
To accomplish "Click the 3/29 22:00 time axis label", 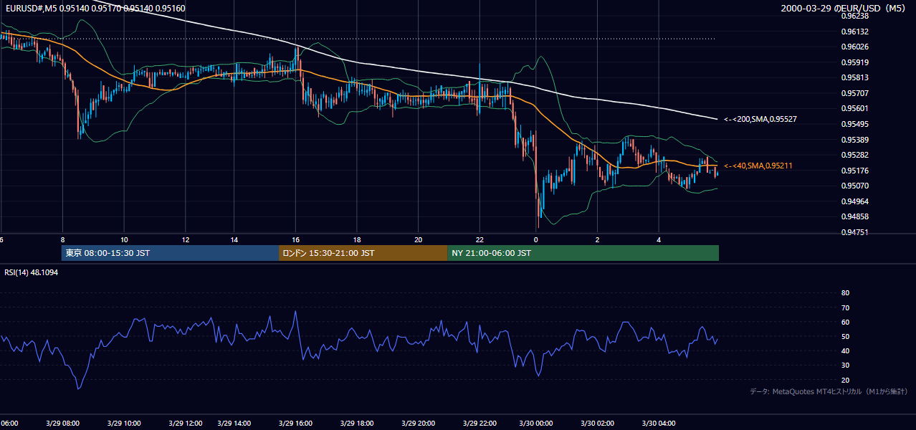I will 480,424.
